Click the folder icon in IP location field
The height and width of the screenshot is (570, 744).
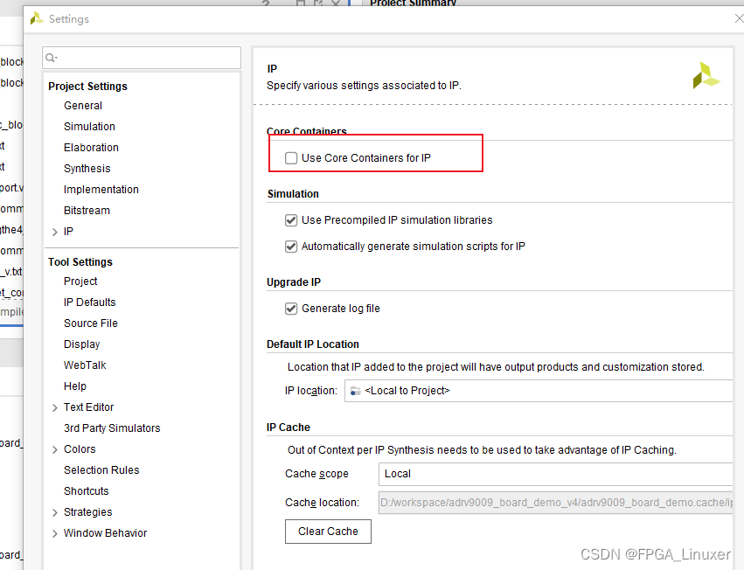click(356, 391)
